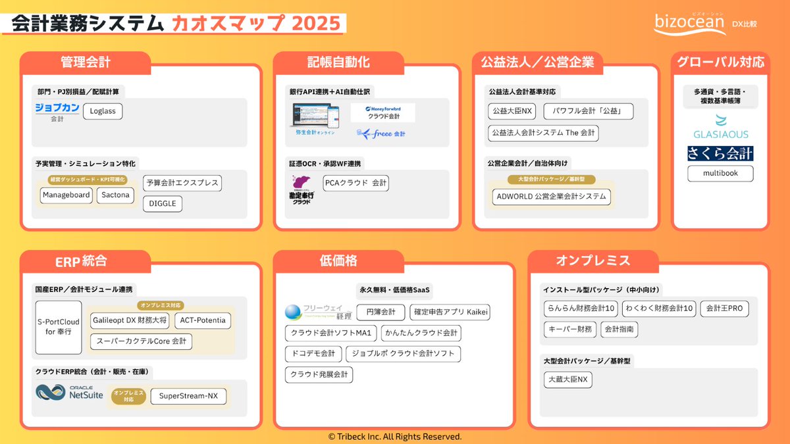Click 公益法人会計システム The 会計
Screen dimensions: 790x444
coord(543,133)
